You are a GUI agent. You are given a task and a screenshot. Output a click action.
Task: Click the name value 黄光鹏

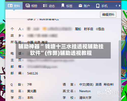(x=32, y=91)
